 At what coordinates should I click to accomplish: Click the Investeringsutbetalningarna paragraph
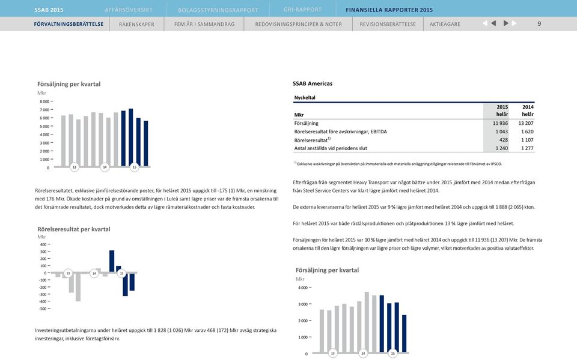(156, 334)
